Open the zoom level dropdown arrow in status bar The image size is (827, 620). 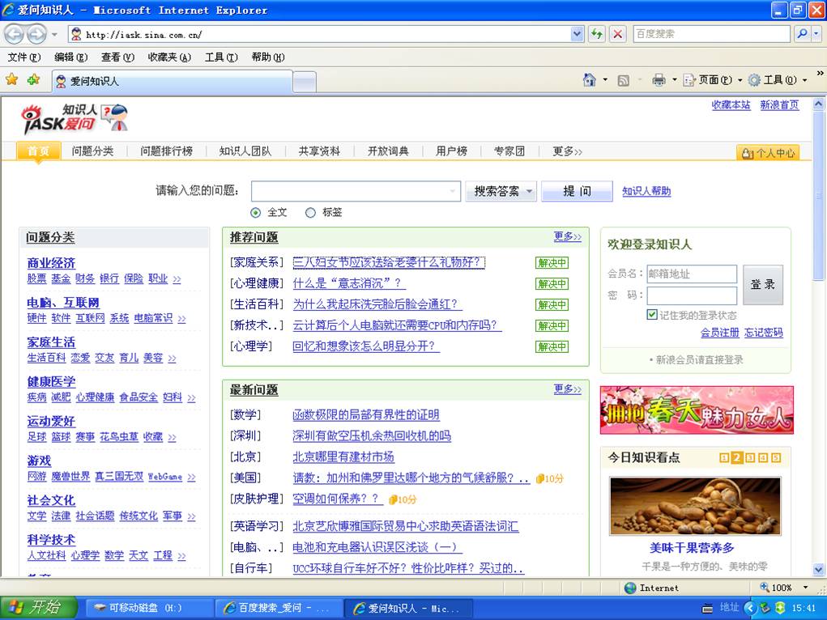click(x=805, y=588)
